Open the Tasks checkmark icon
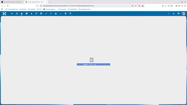Viewport: 187px width, 105px height. tap(61, 14)
